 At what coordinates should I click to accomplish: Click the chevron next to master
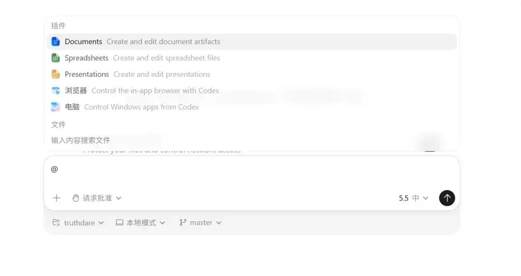click(219, 223)
